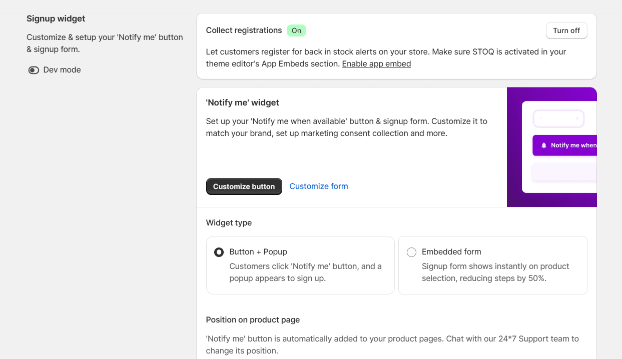Click the bell icon on the Notify me preview
The image size is (622, 359).
pyautogui.click(x=544, y=145)
